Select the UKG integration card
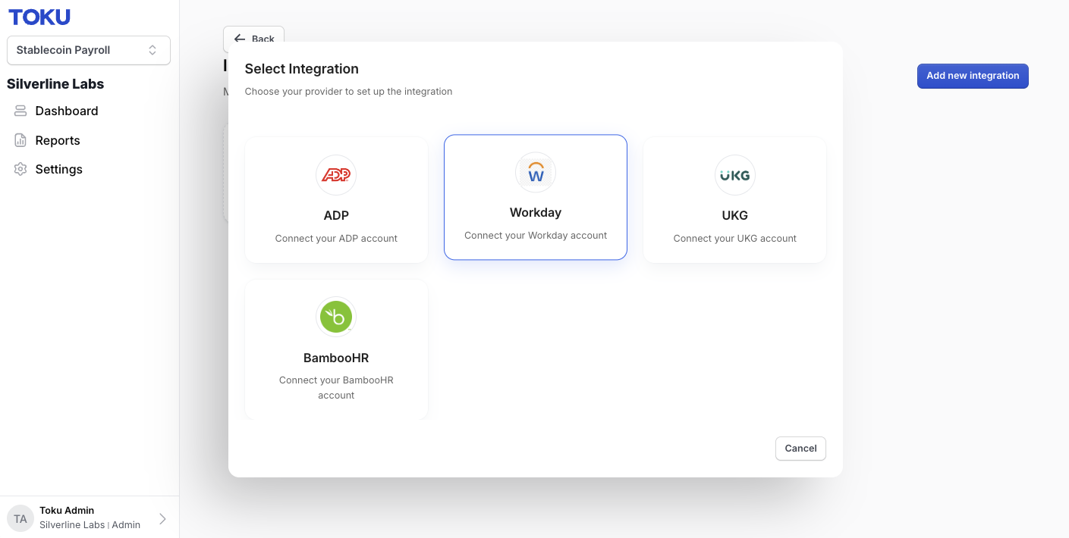 [735, 200]
